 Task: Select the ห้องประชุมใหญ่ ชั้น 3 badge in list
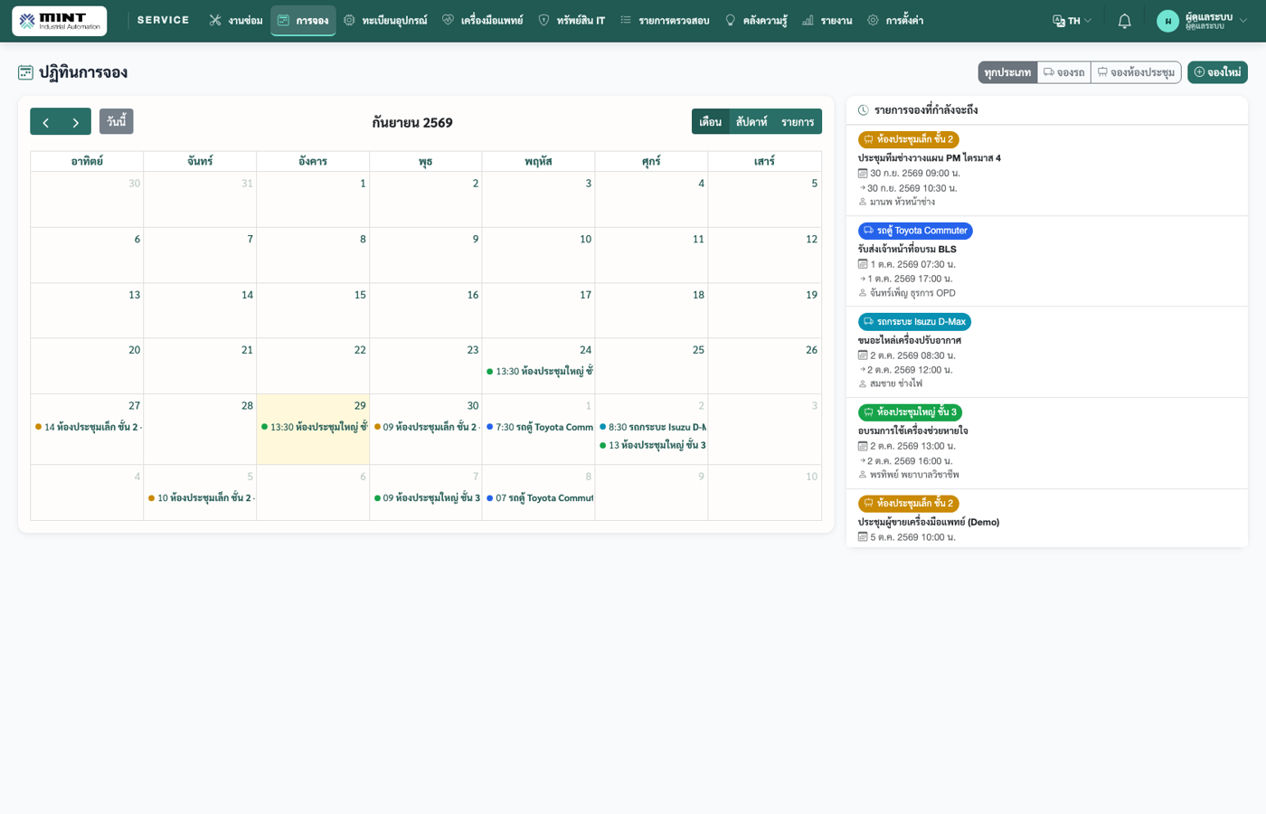[910, 412]
